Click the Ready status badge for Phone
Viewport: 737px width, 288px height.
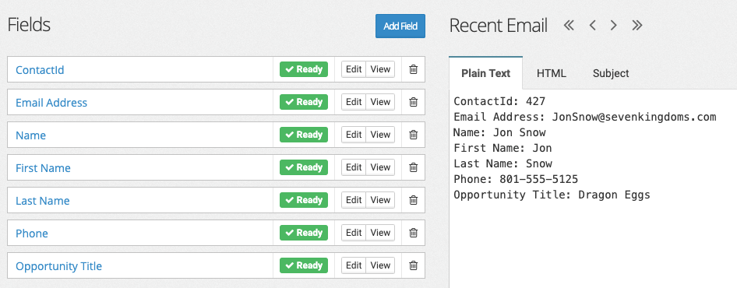pyautogui.click(x=304, y=233)
